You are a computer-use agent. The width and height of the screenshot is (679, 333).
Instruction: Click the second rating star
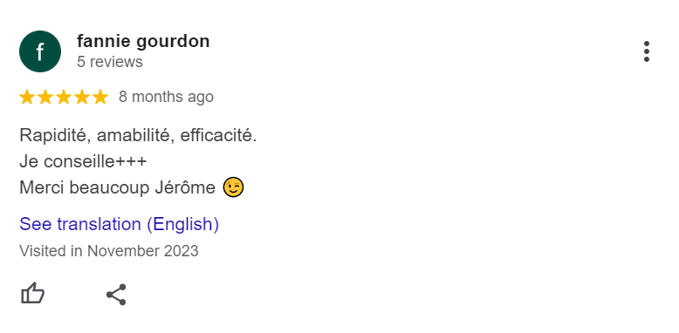point(45,97)
